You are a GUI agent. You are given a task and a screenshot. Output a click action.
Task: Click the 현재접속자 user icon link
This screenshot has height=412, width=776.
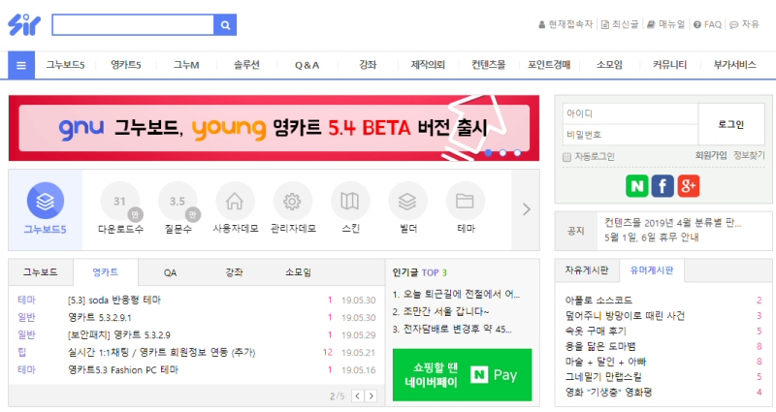tap(566, 24)
